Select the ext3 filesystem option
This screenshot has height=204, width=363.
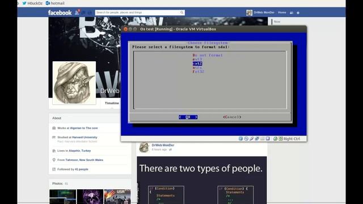click(x=197, y=59)
